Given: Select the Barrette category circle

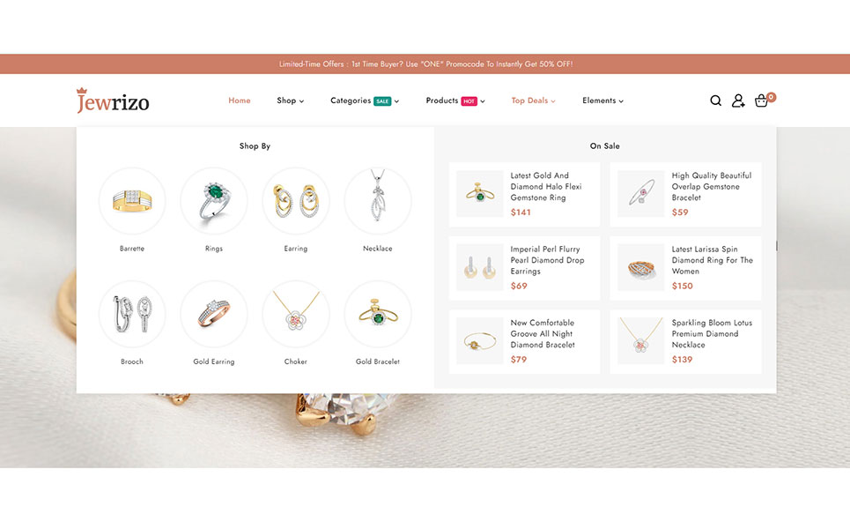Looking at the screenshot, I should [132, 201].
